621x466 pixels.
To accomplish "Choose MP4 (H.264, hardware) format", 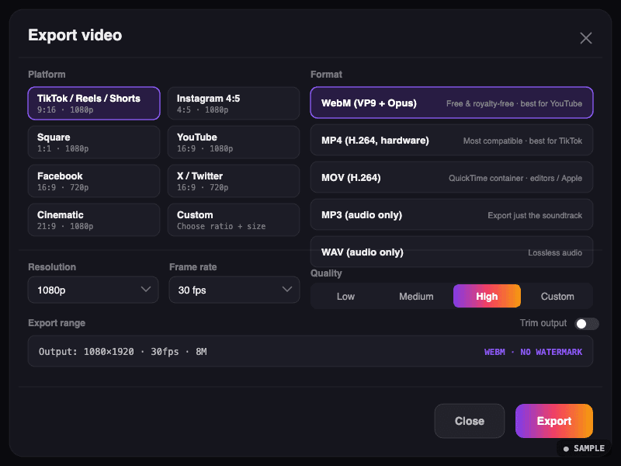I will (x=452, y=141).
